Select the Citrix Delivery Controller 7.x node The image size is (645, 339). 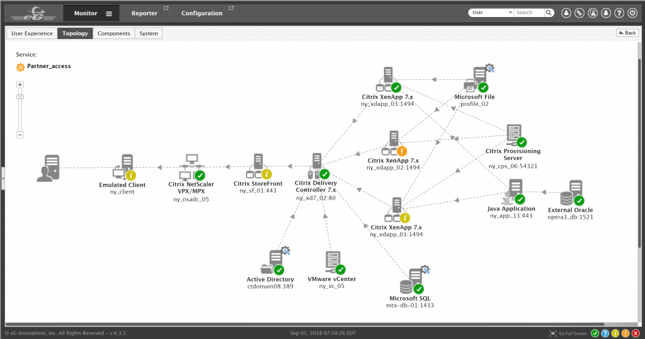319,166
